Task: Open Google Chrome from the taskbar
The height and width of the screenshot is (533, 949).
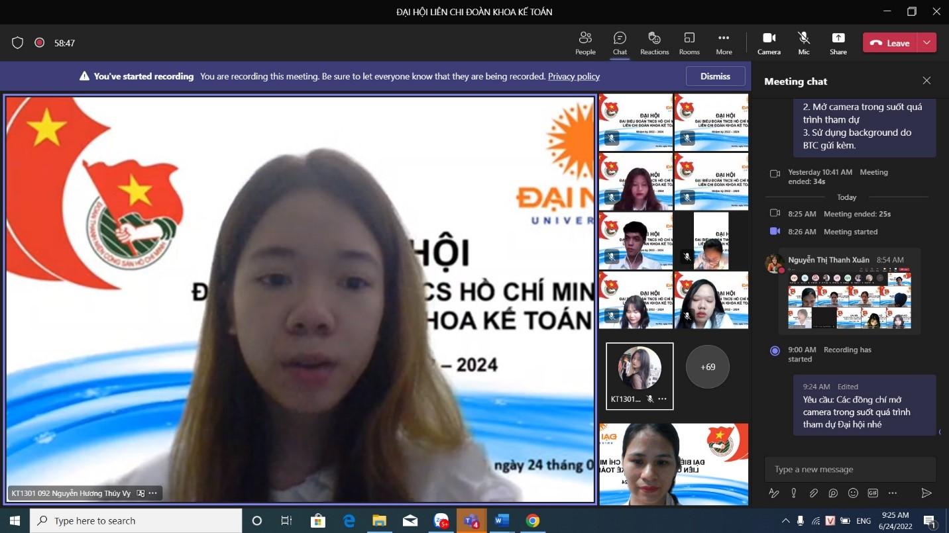Action: pos(532,520)
